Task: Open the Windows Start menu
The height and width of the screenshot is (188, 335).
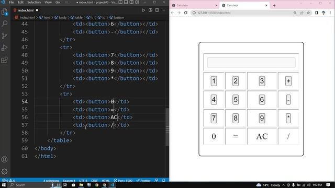Action: (x=4, y=185)
